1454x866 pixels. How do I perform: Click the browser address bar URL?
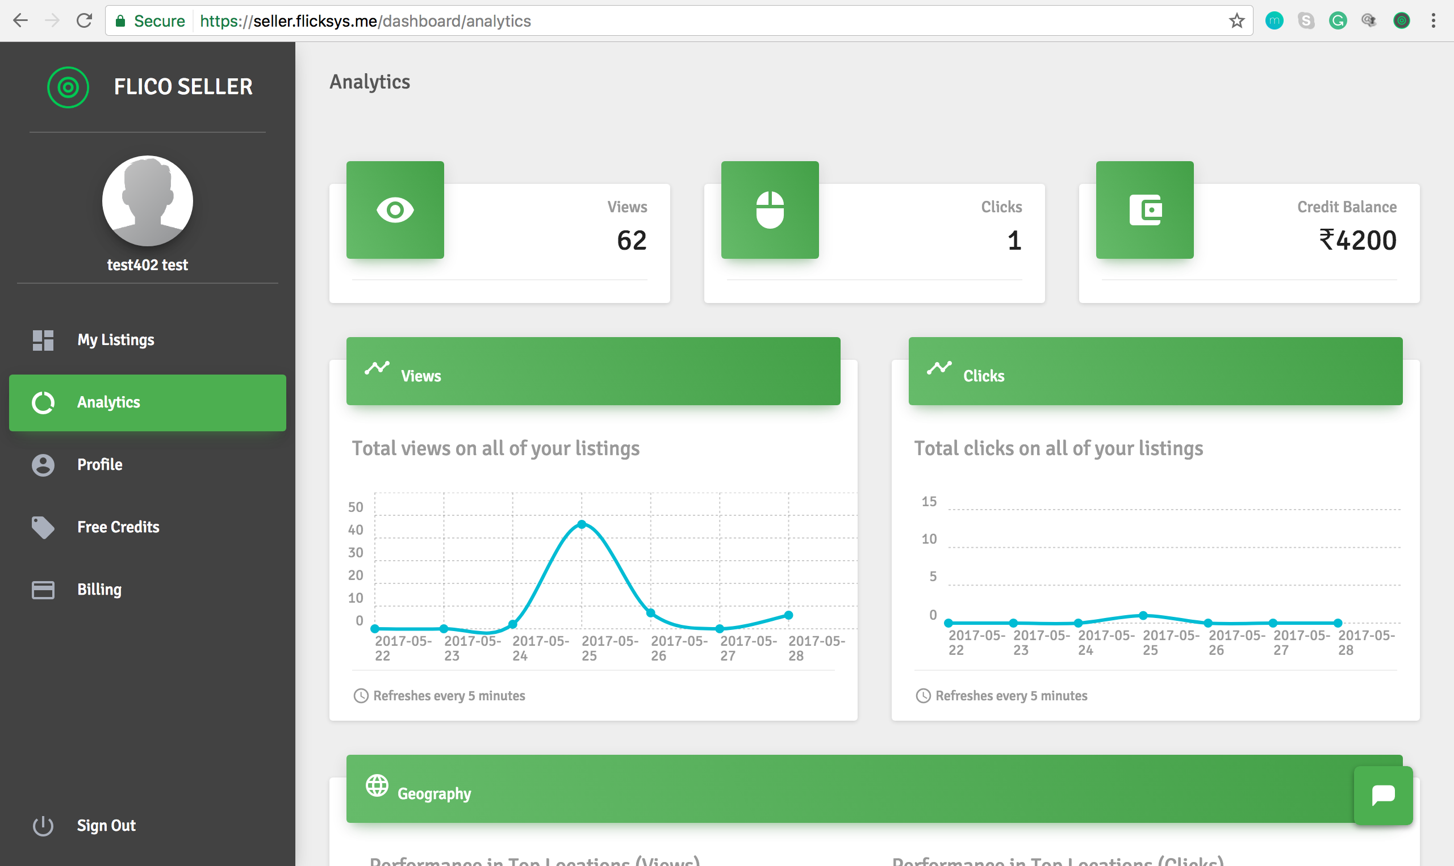[x=365, y=21]
